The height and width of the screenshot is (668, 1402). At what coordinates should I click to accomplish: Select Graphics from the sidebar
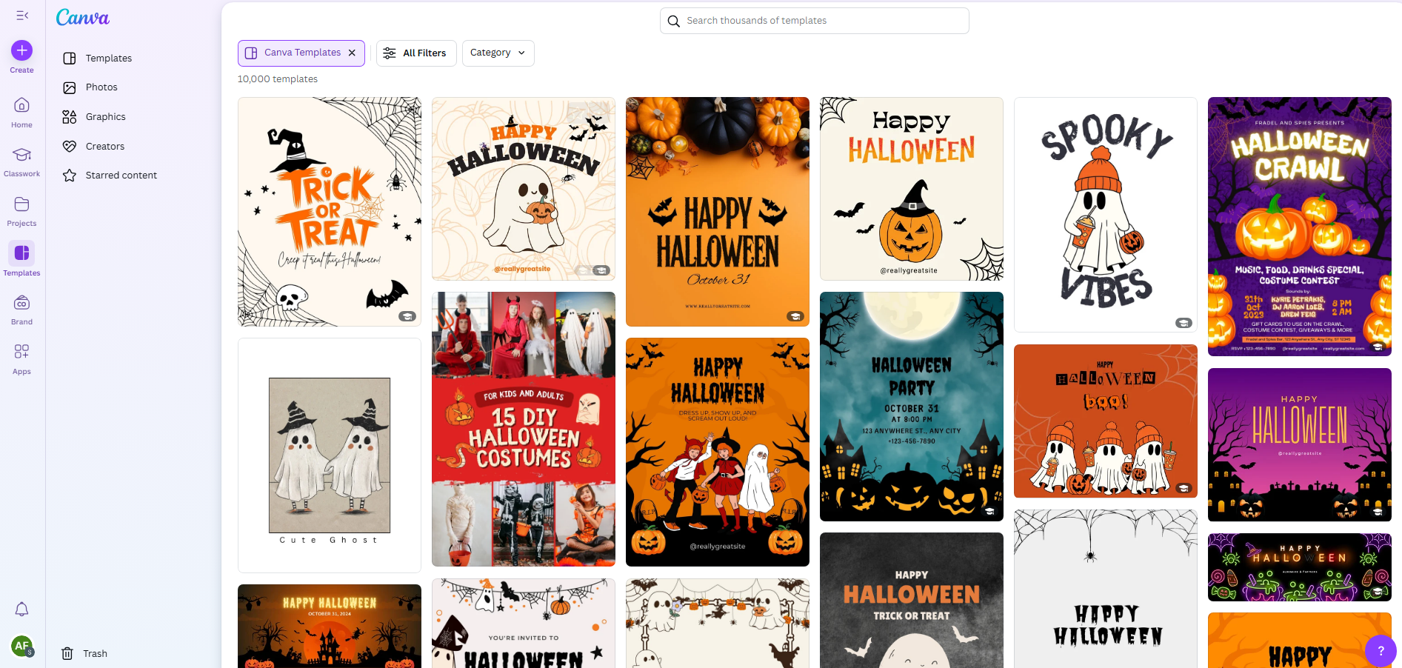pos(104,116)
